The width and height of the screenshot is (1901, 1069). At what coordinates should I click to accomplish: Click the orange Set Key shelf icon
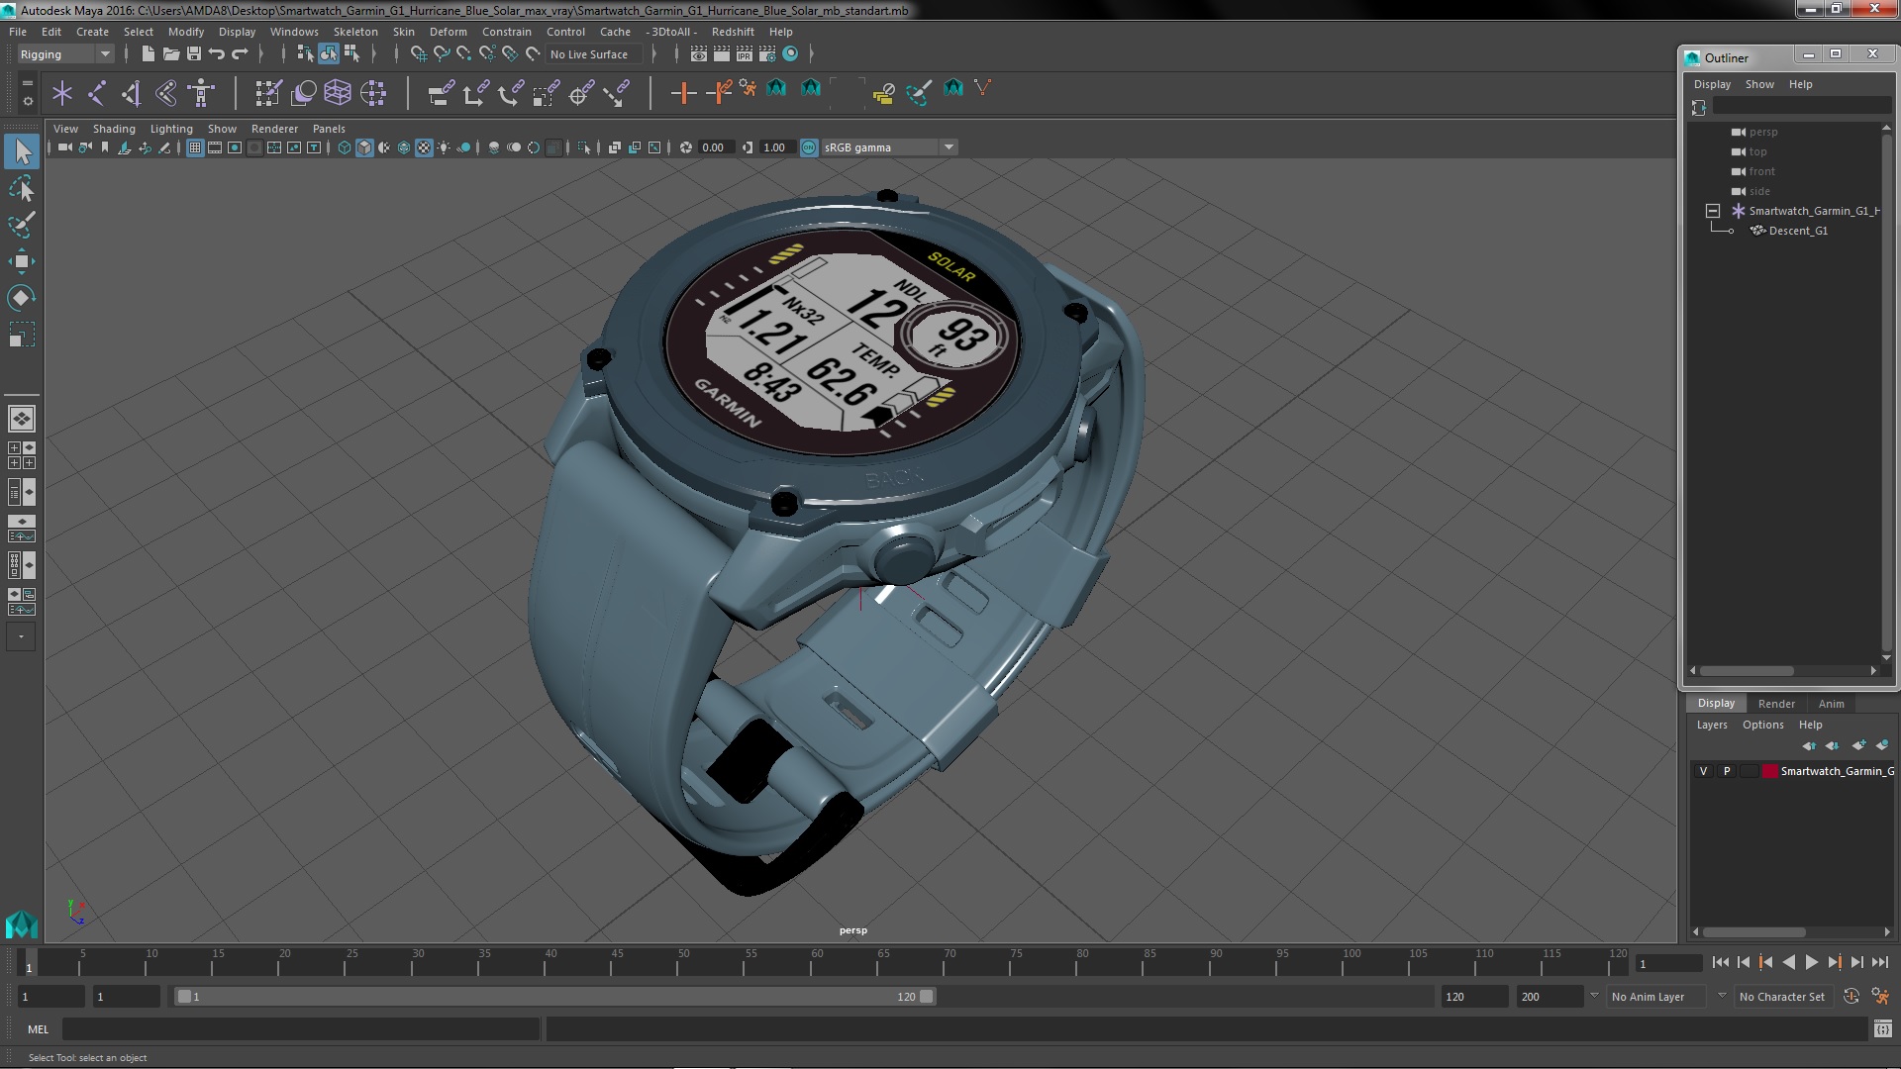point(683,93)
